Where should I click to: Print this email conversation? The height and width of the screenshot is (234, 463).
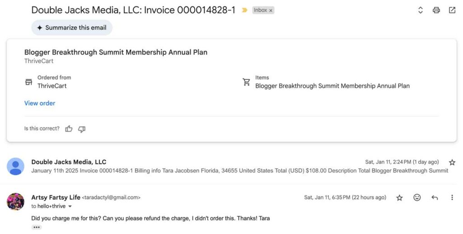click(x=436, y=10)
